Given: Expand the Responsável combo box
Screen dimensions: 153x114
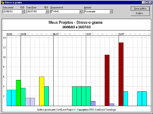Looking at the screenshot, I should [81, 11].
